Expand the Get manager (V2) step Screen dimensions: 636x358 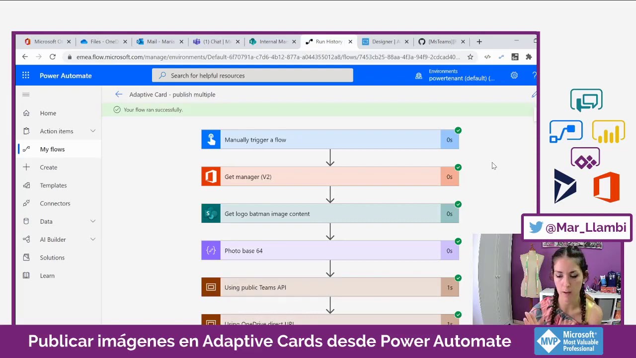click(330, 177)
